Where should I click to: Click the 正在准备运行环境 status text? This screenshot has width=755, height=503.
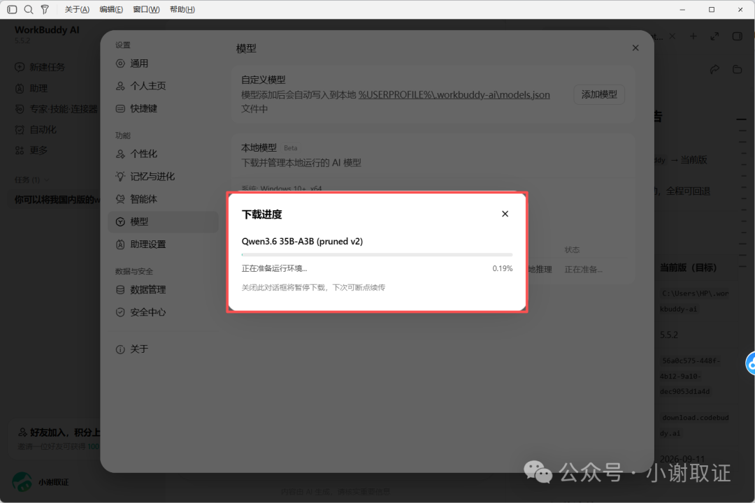(274, 268)
